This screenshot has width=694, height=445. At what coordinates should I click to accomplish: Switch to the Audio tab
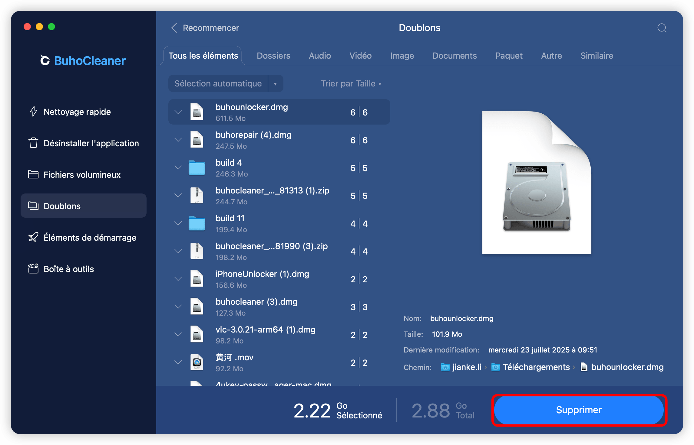(x=320, y=56)
